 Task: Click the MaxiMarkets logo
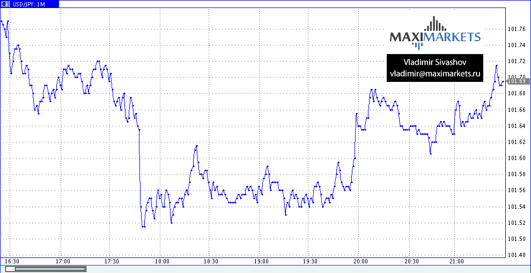(434, 36)
